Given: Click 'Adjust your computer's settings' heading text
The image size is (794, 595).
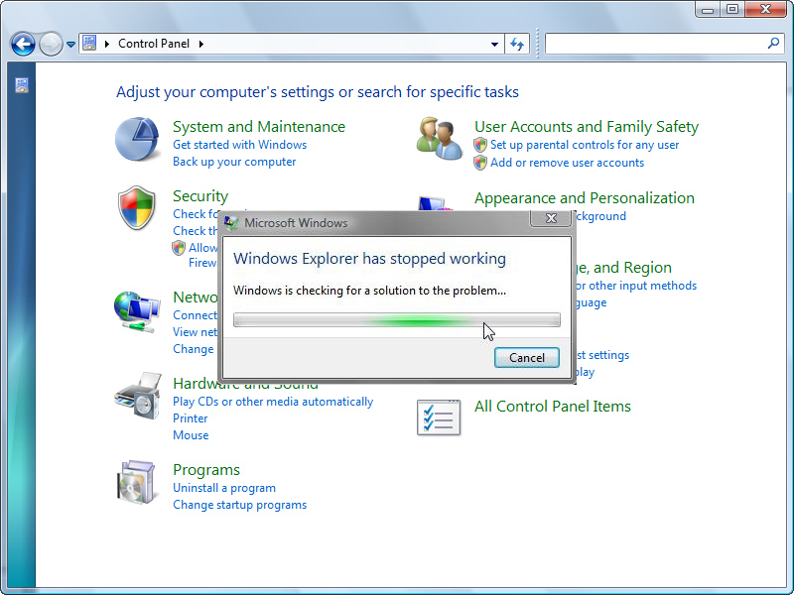Looking at the screenshot, I should point(318,92).
